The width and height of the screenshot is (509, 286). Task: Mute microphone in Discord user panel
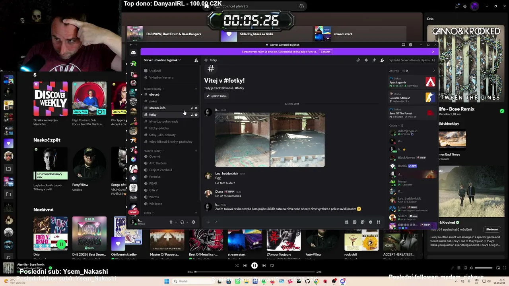[171, 222]
